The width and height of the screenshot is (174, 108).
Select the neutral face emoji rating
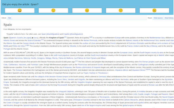point(87,11)
